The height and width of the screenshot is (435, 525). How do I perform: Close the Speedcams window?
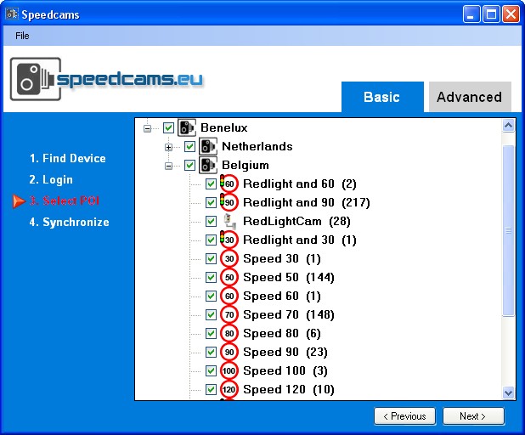click(x=511, y=14)
